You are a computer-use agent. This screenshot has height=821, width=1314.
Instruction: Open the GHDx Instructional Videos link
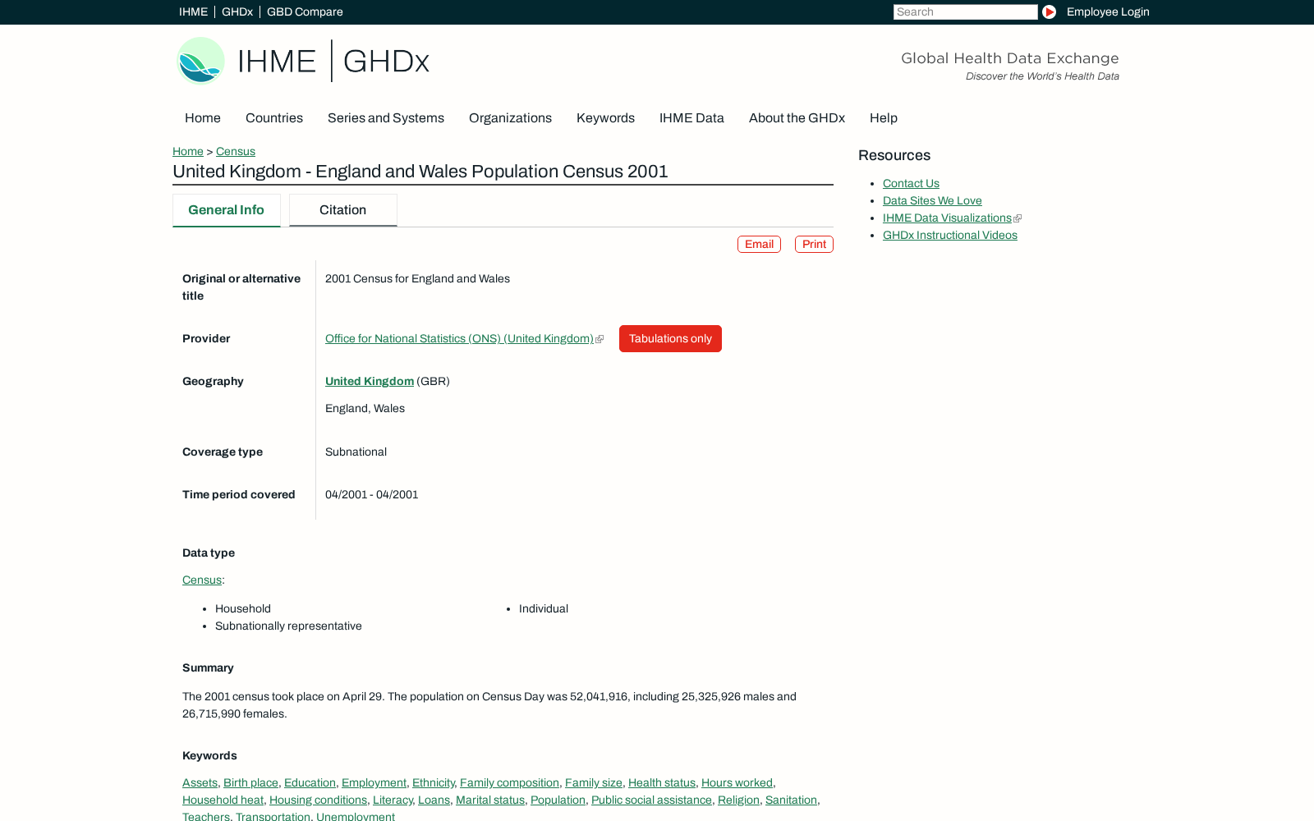[950, 236]
